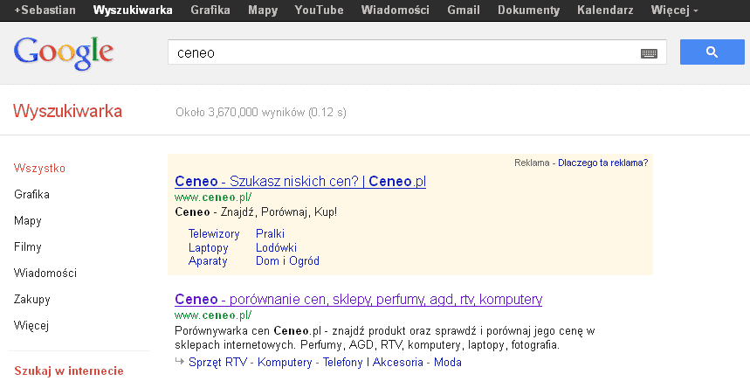Open Kalendarz in the top navigation
This screenshot has height=381, width=750.
coord(606,10)
